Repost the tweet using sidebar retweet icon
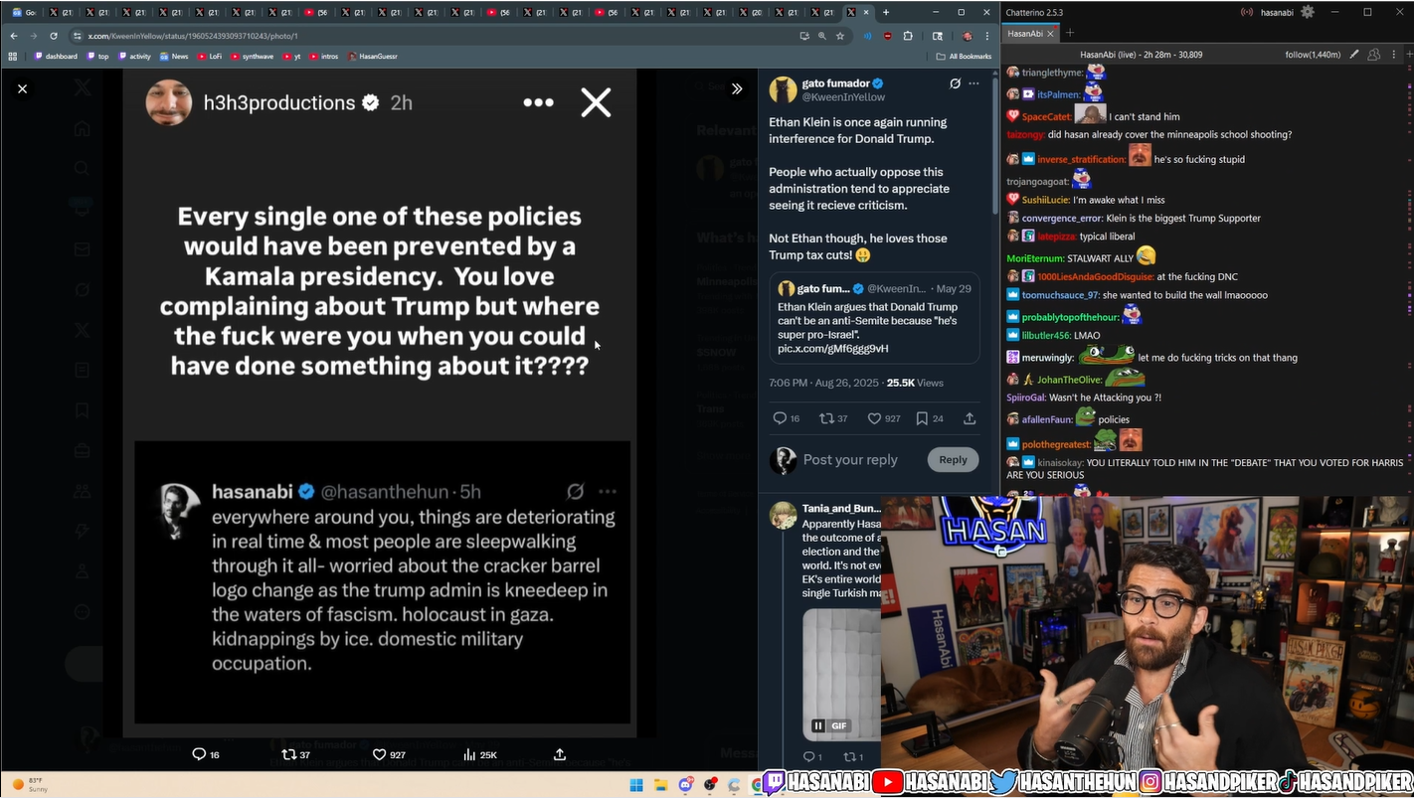Image resolution: width=1414 pixels, height=798 pixels. click(x=825, y=418)
